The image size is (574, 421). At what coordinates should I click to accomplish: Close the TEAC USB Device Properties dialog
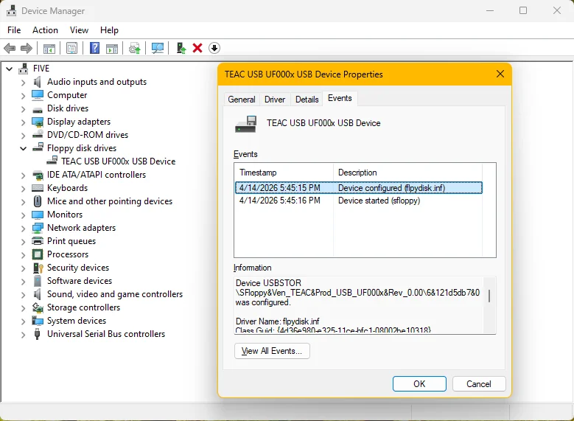click(x=500, y=74)
